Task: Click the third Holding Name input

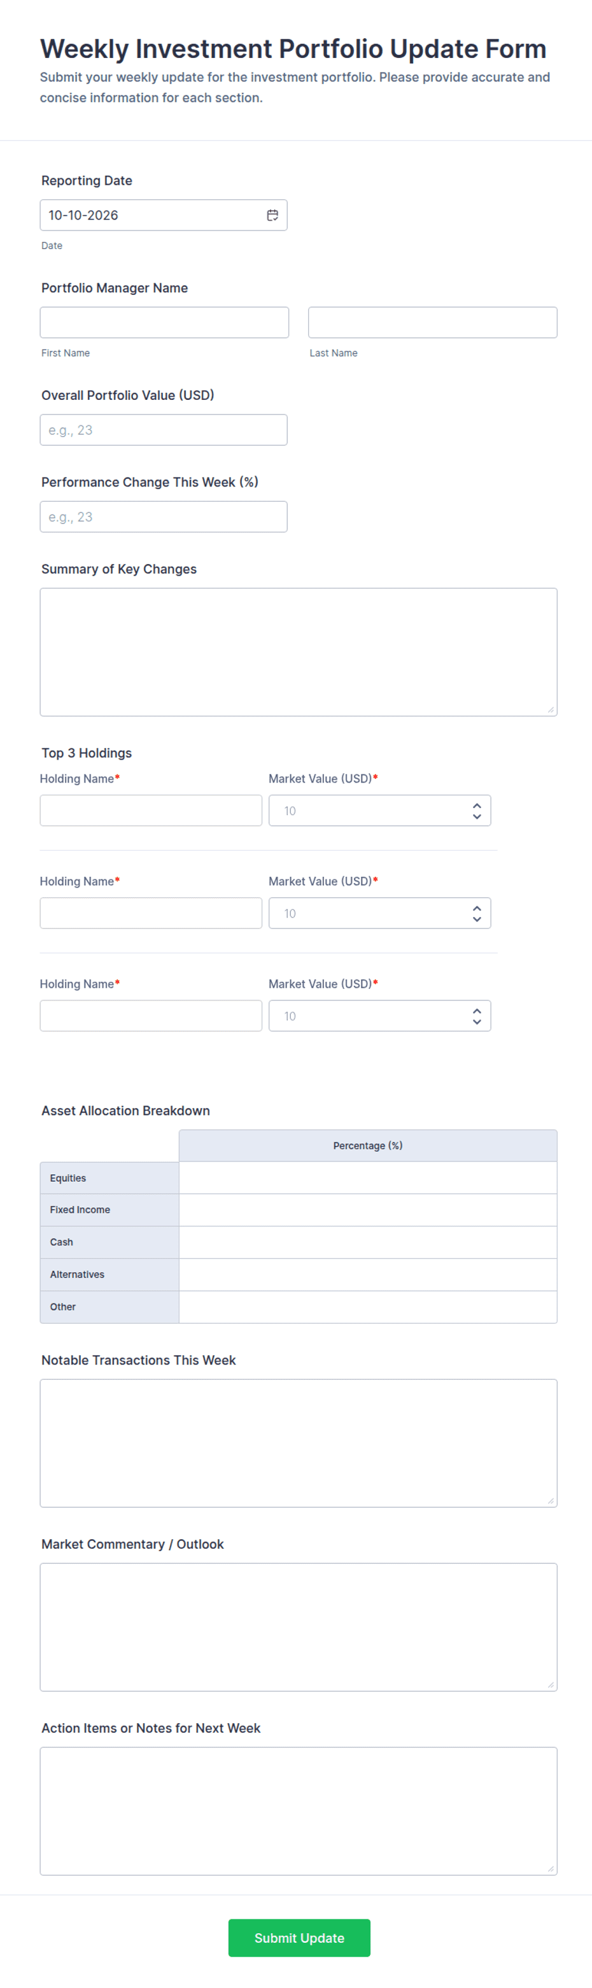Action: pyautogui.click(x=152, y=1016)
